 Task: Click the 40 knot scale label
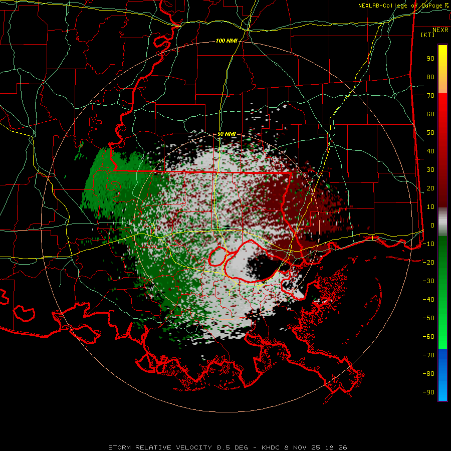[x=430, y=151]
